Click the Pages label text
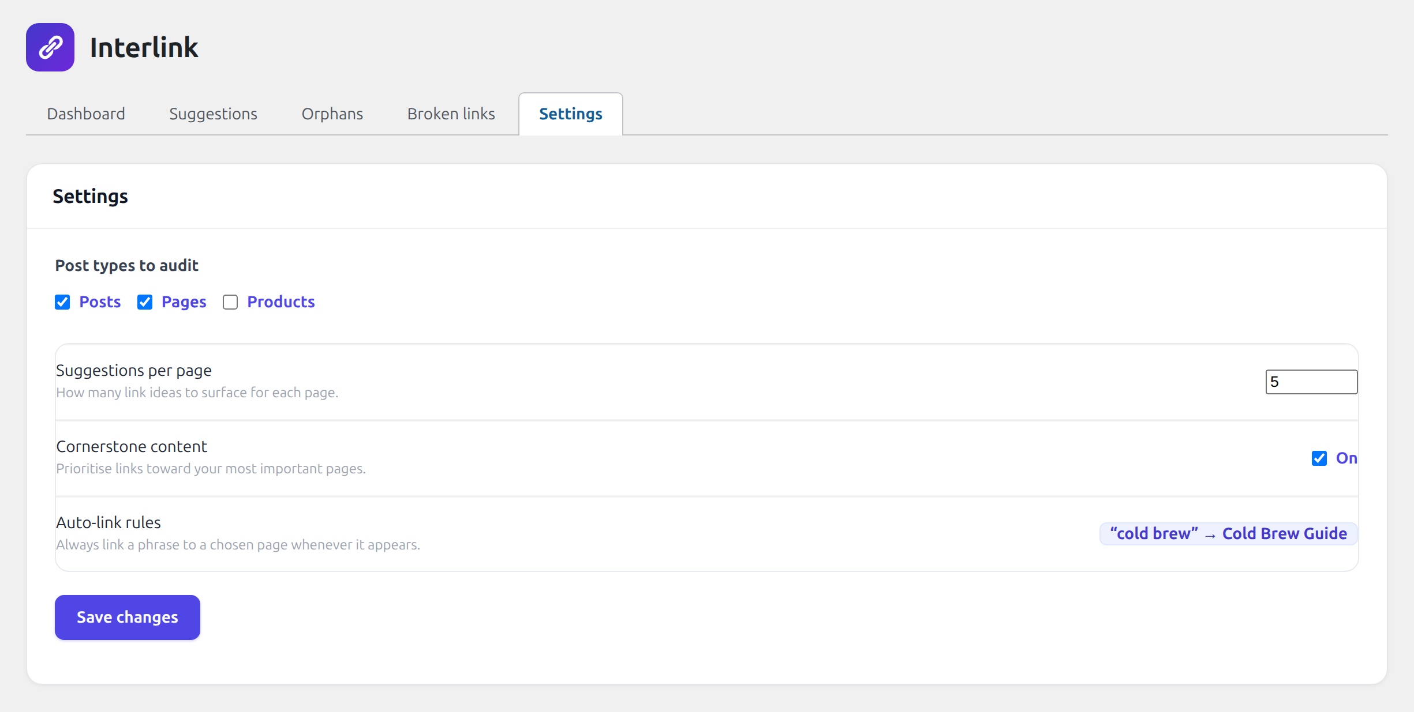 (x=184, y=302)
